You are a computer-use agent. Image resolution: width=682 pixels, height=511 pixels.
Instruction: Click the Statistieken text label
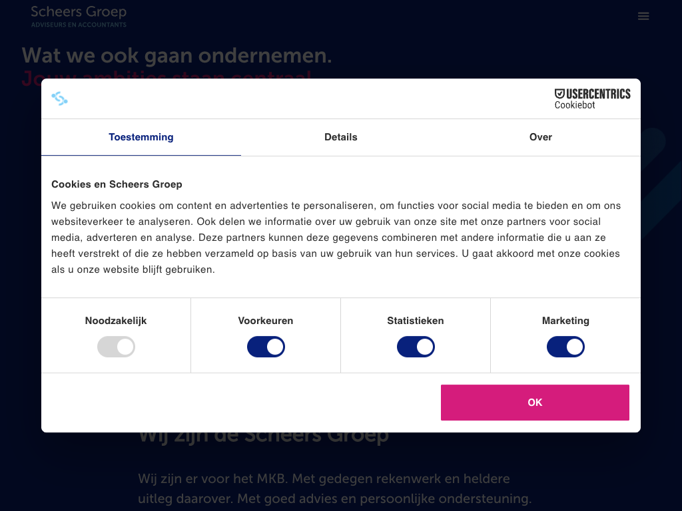click(x=416, y=321)
